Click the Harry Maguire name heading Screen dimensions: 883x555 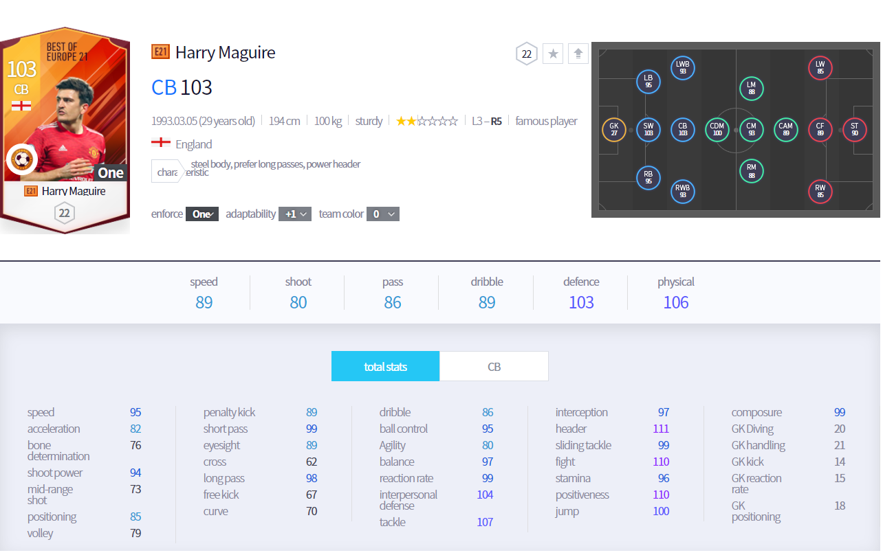pyautogui.click(x=225, y=53)
